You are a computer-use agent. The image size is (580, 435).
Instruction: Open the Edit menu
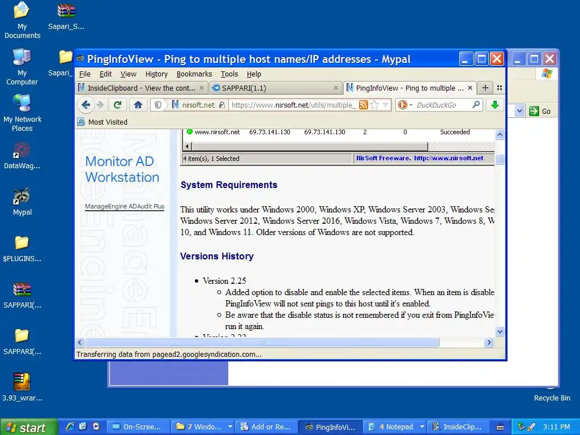[x=105, y=74]
